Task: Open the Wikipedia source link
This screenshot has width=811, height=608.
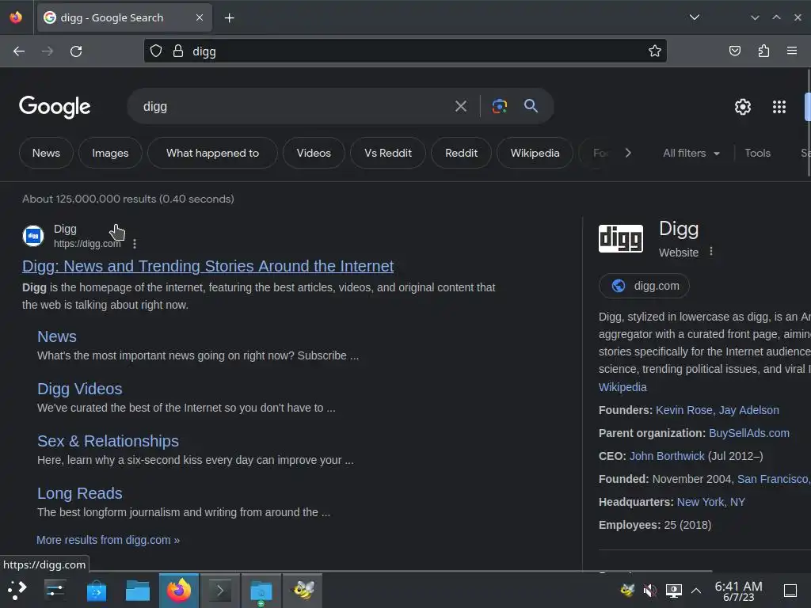Action: [623, 387]
